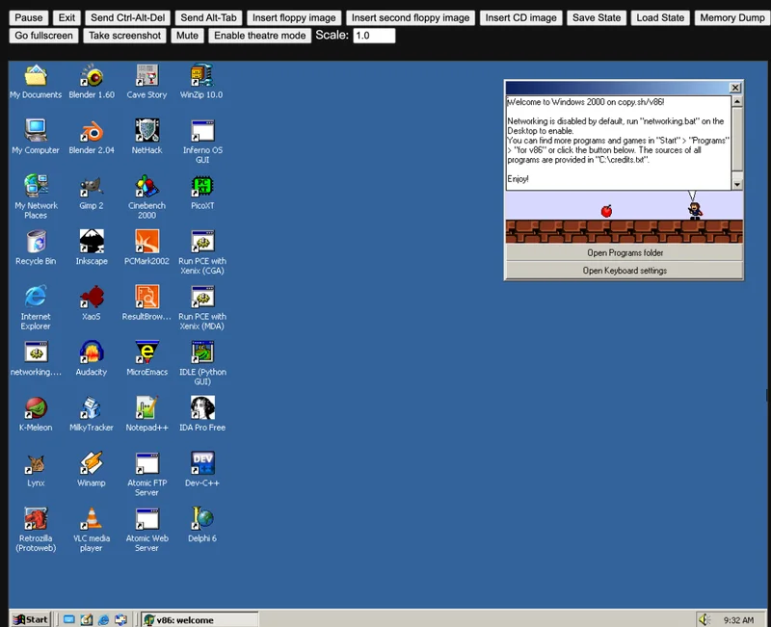Open the Dev-C++ desktop icon
771x627 pixels.
click(x=202, y=464)
